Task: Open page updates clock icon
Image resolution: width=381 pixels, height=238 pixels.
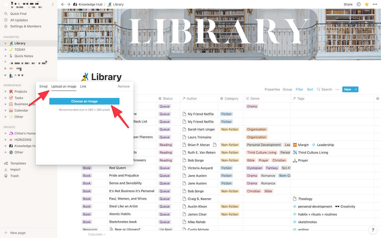Action: coord(359,4)
